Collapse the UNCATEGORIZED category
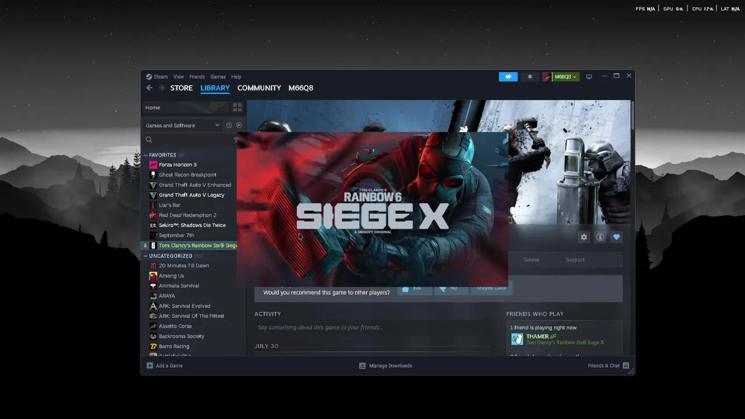745x419 pixels. 146,255
